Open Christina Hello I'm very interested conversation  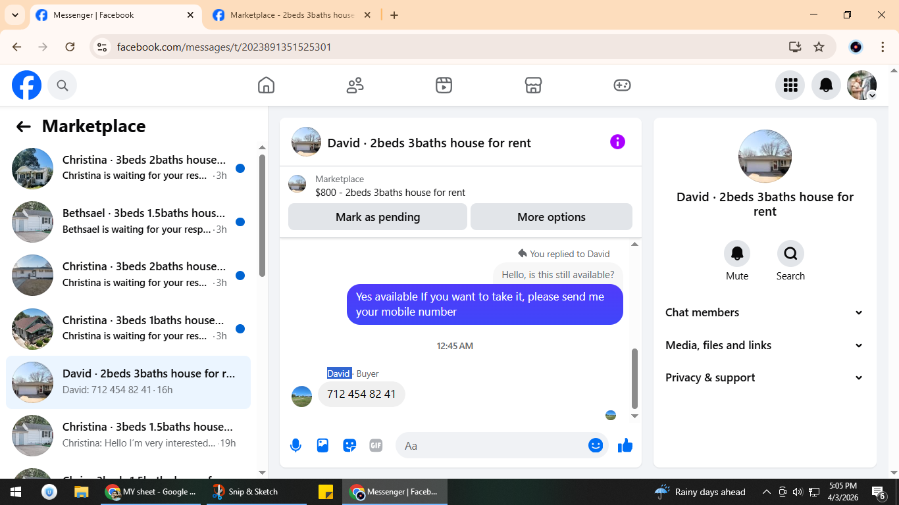[x=128, y=435]
